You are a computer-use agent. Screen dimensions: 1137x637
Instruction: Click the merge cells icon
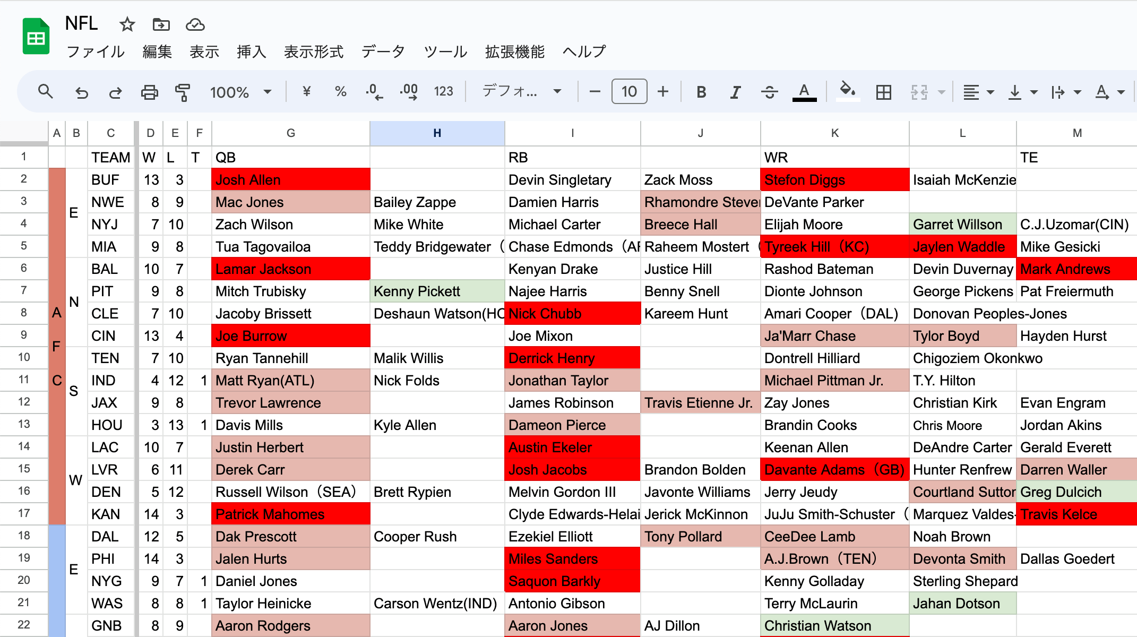919,92
